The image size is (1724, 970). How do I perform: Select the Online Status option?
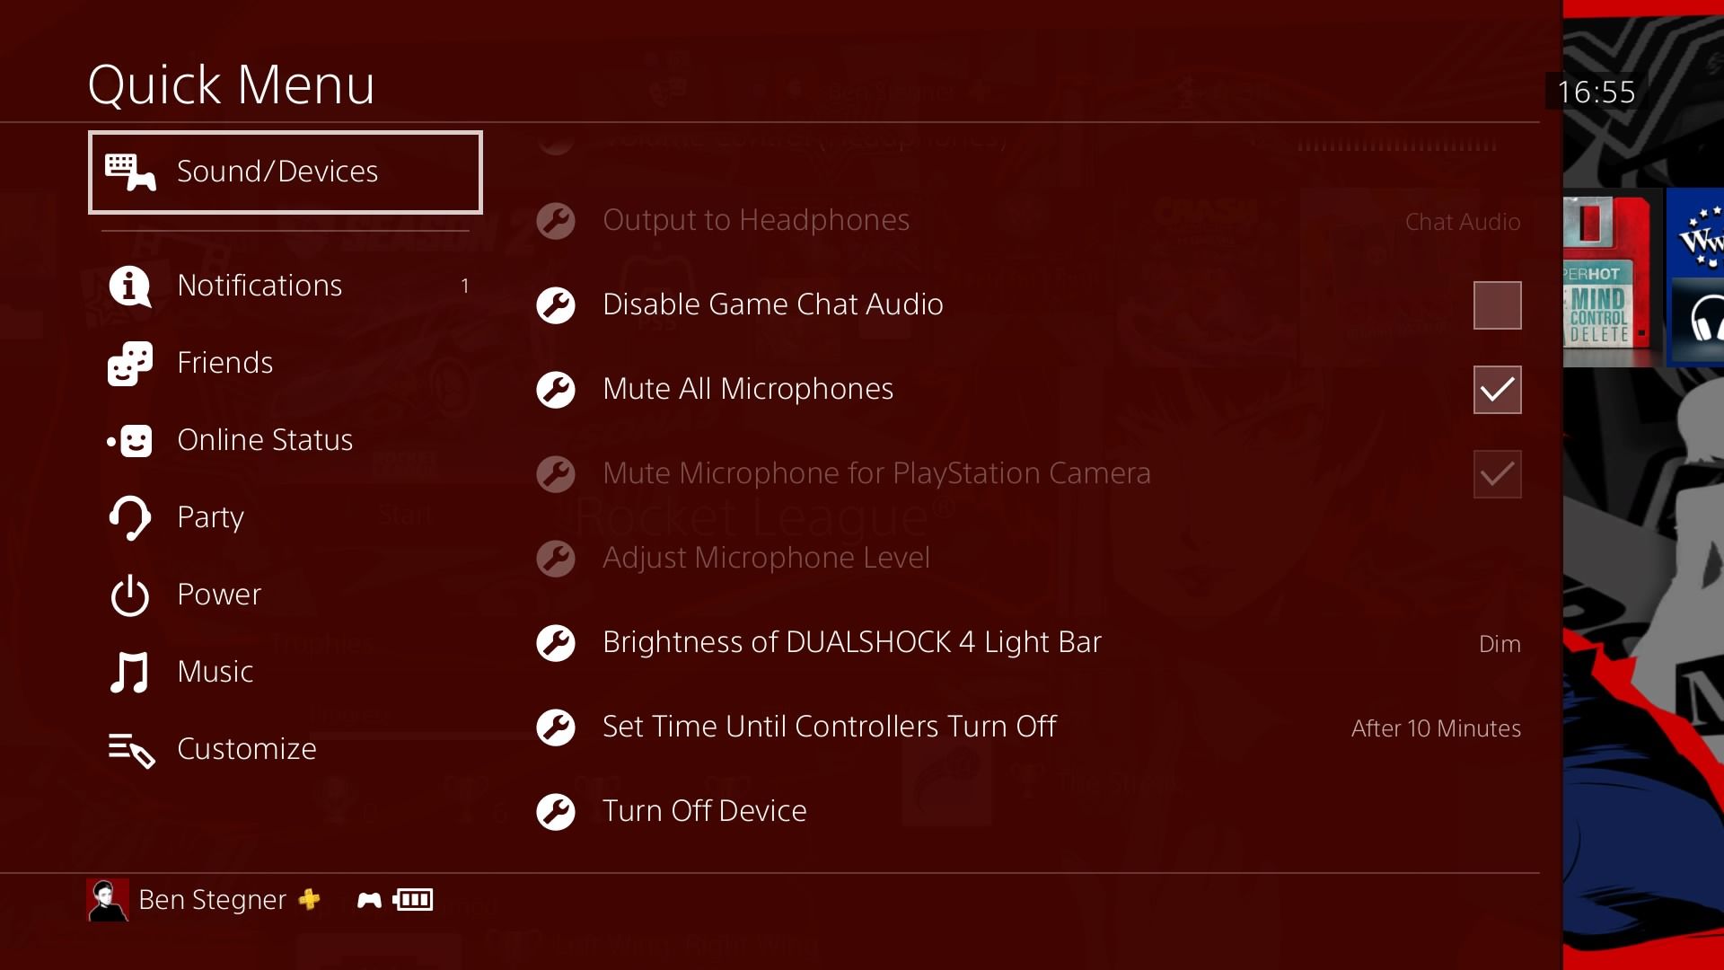pos(265,438)
